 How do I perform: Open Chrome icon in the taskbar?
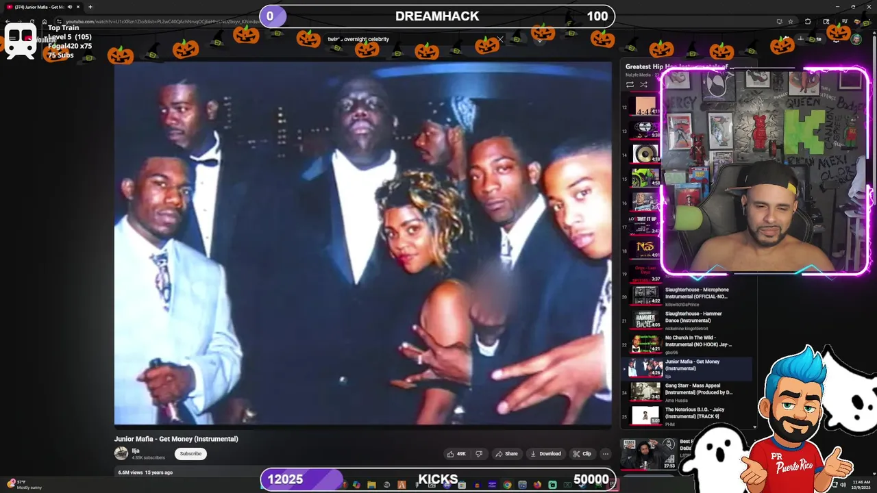coord(507,485)
